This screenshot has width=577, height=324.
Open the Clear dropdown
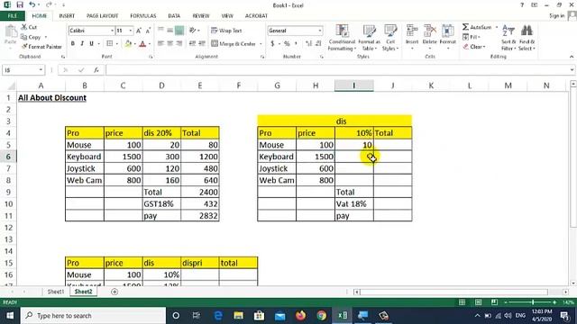(474, 47)
